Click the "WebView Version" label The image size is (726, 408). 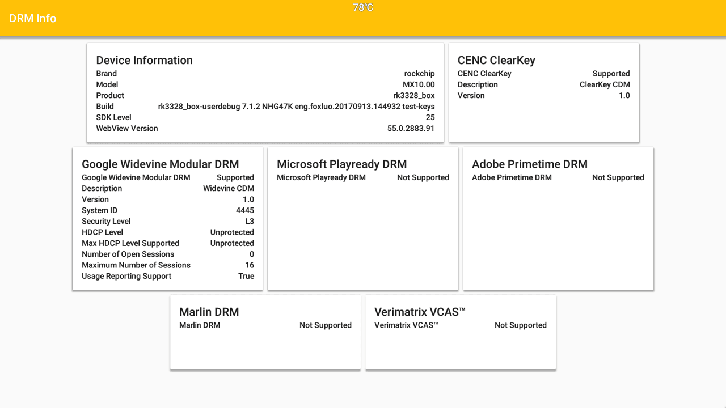pos(127,128)
